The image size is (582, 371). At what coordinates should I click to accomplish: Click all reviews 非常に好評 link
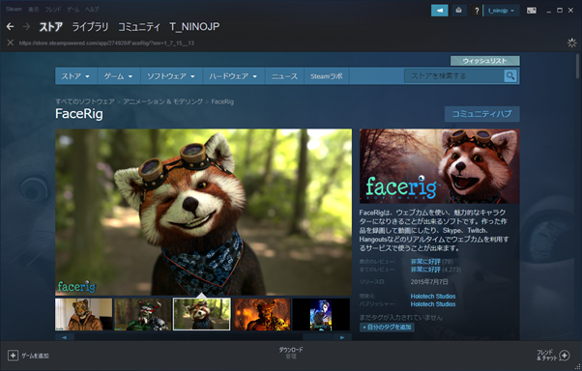click(x=425, y=270)
